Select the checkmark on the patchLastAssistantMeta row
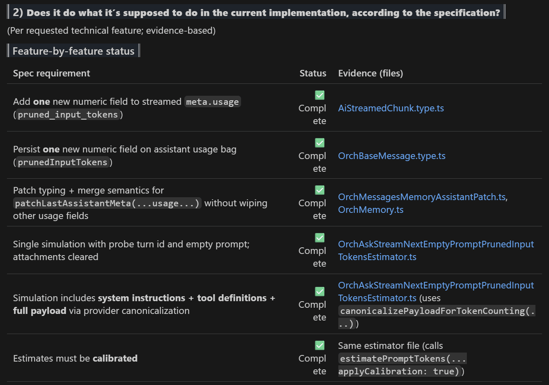This screenshot has width=549, height=385. click(319, 190)
